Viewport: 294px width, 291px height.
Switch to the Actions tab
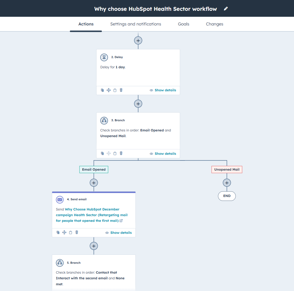pyautogui.click(x=86, y=24)
